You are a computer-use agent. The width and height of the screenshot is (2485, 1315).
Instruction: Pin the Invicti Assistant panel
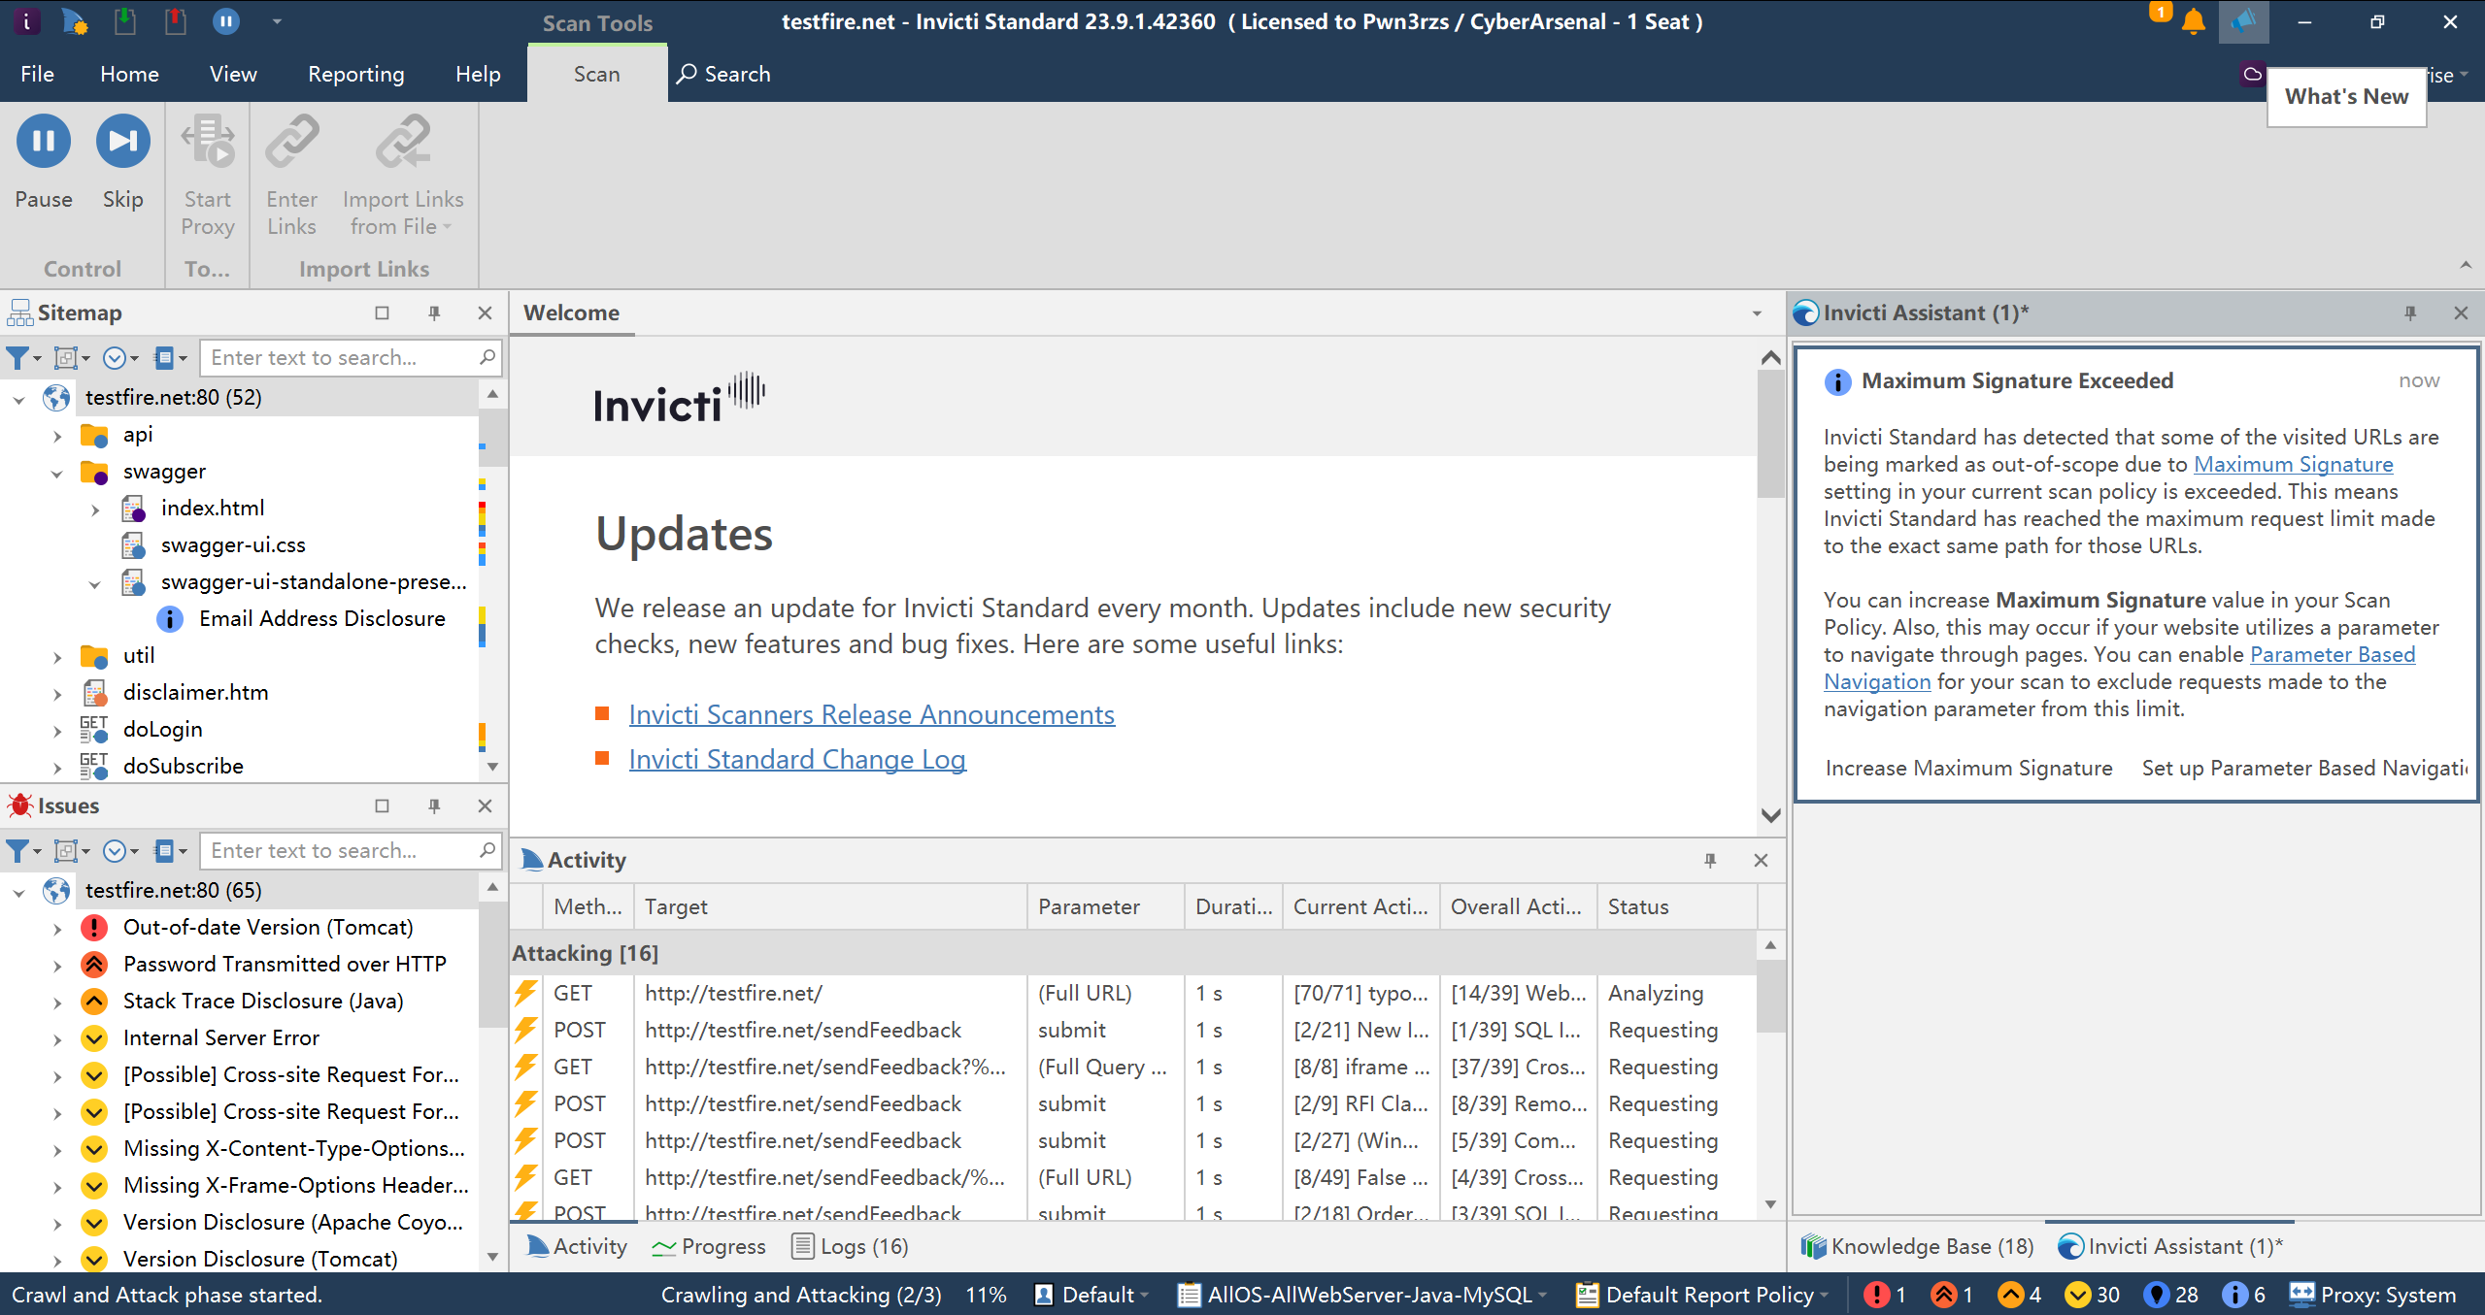(2410, 312)
